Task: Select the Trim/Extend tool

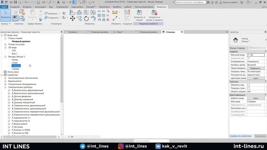Action: click(93, 18)
